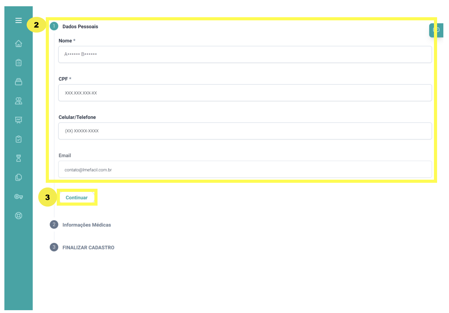Image resolution: width=449 pixels, height=313 pixels.
Task: Click the floating teal button at top right
Action: [436, 30]
